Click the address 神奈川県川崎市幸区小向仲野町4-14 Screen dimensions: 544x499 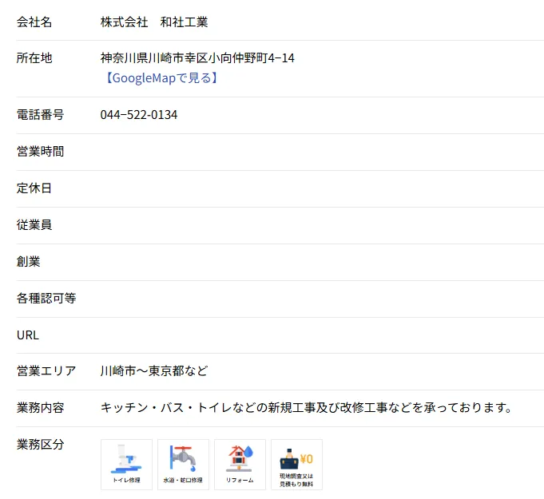click(197, 58)
